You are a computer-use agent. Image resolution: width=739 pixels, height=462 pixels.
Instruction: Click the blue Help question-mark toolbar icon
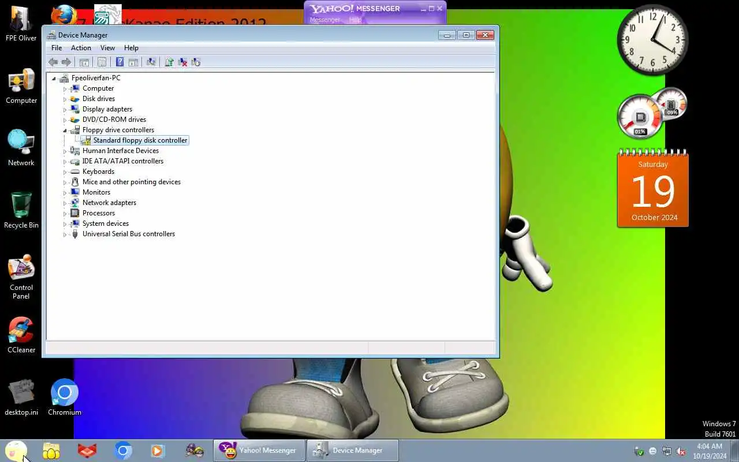[x=120, y=62]
